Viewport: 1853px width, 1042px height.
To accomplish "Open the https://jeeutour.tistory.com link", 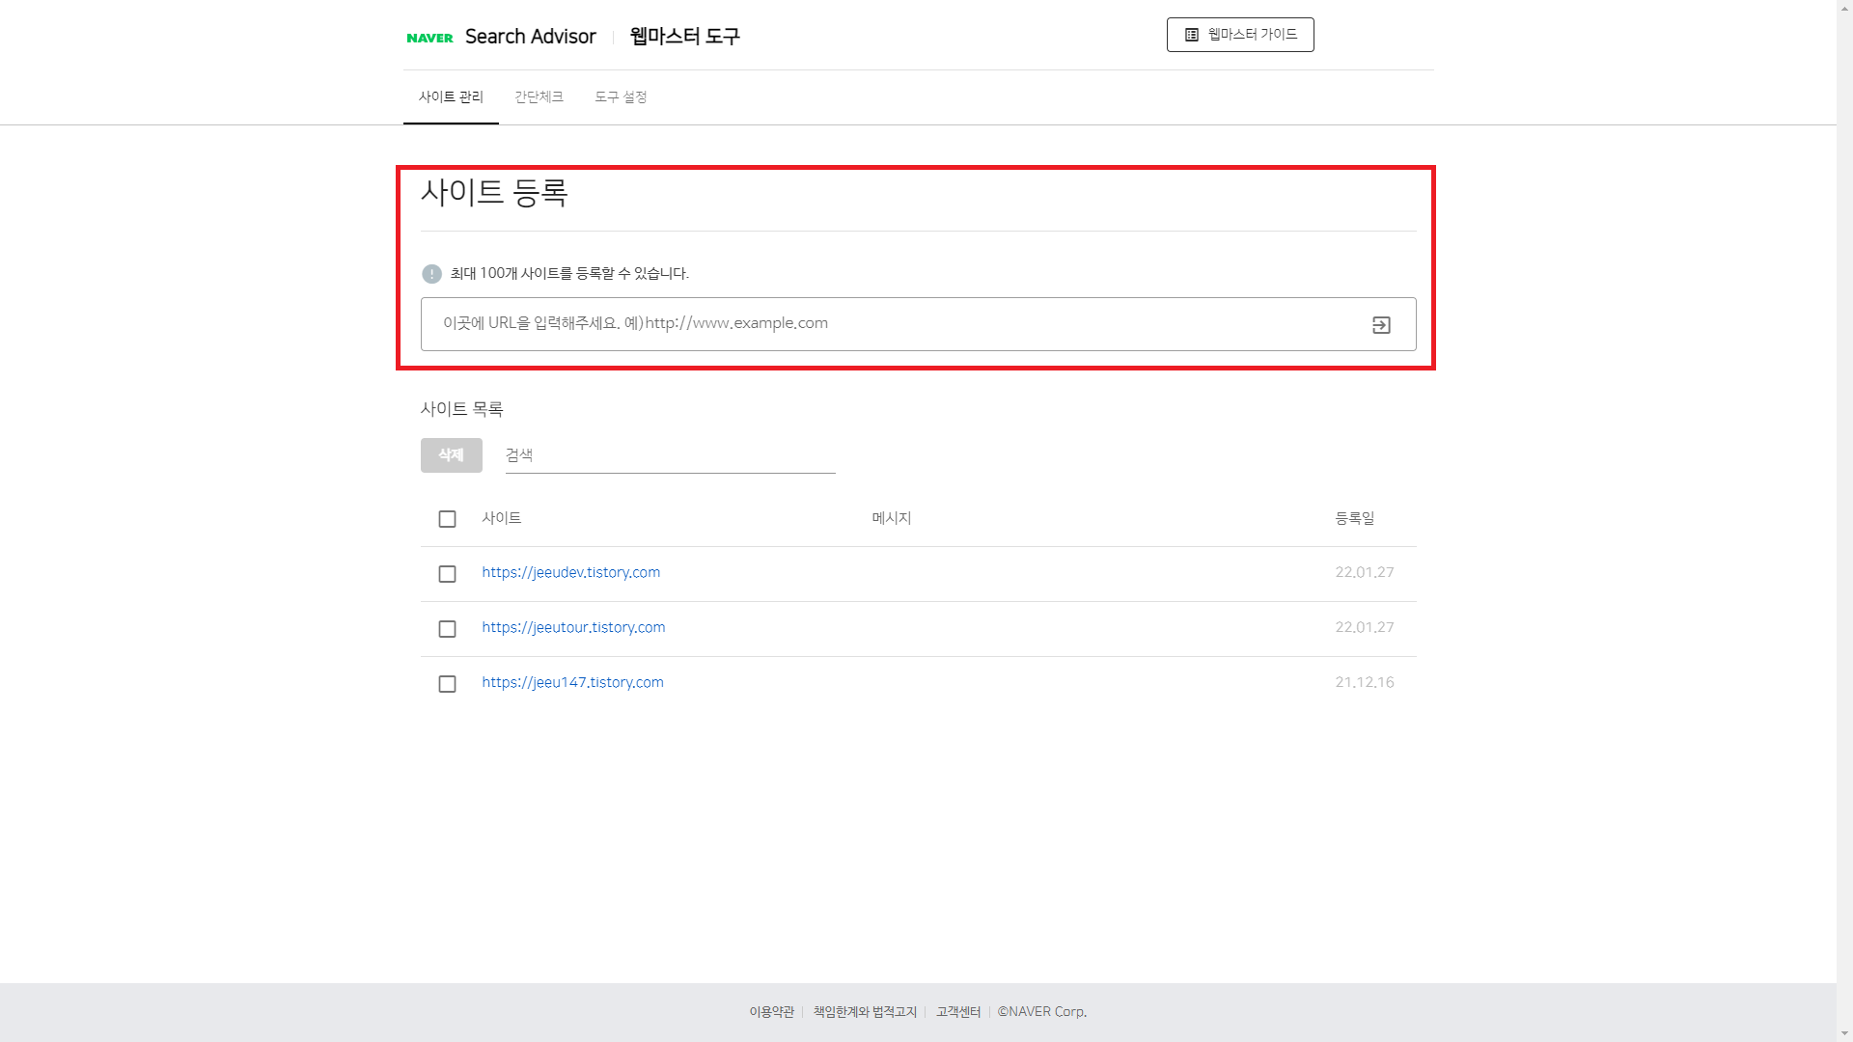I will click(573, 627).
